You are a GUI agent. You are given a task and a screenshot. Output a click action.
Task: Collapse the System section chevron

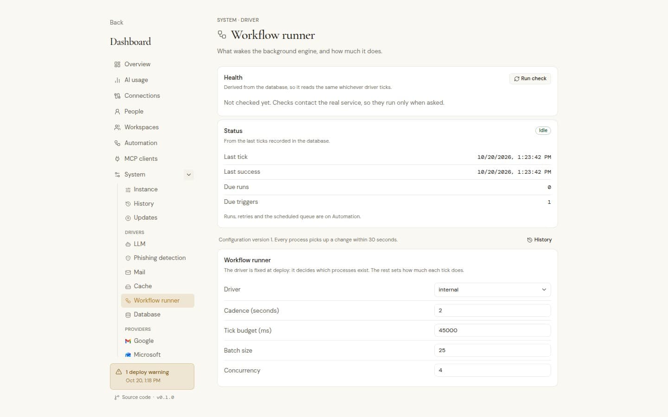189,175
